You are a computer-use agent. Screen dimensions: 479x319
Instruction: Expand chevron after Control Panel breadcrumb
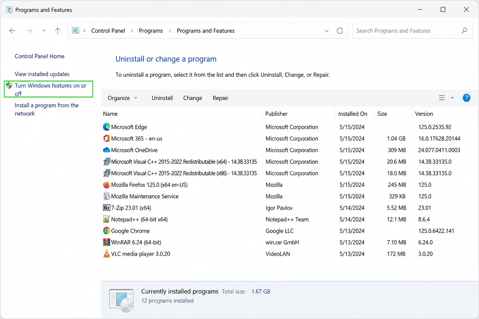pyautogui.click(x=132, y=31)
